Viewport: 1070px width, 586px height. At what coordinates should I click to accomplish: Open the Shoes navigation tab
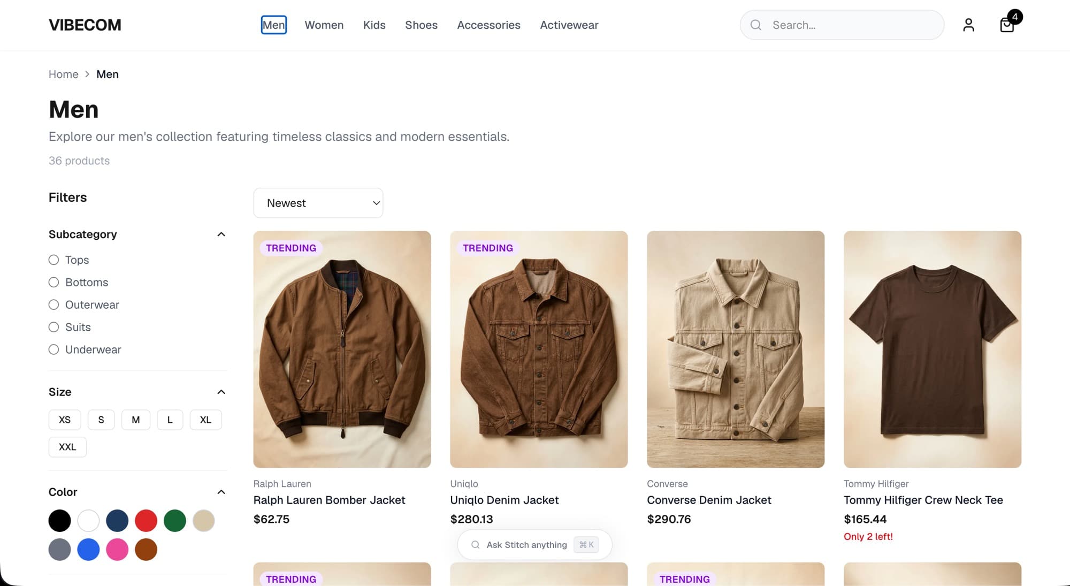pyautogui.click(x=421, y=25)
